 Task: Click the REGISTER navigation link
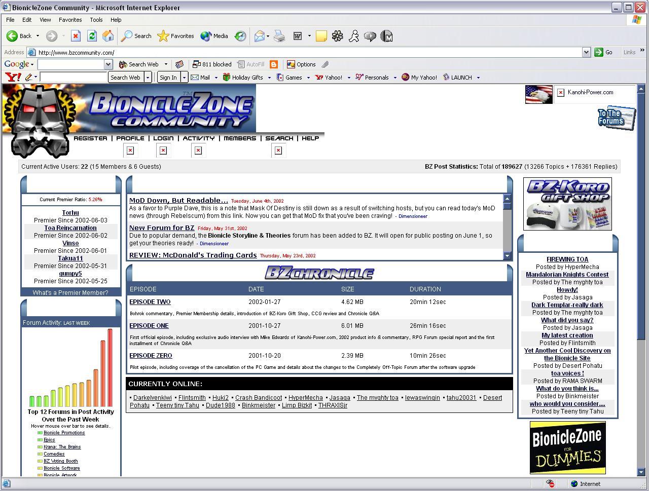click(x=90, y=138)
